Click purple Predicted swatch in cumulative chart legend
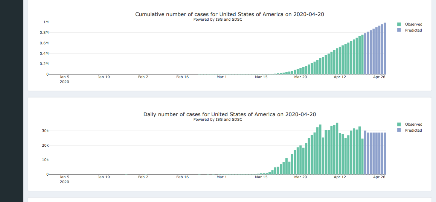This screenshot has width=436, height=202. pyautogui.click(x=399, y=30)
